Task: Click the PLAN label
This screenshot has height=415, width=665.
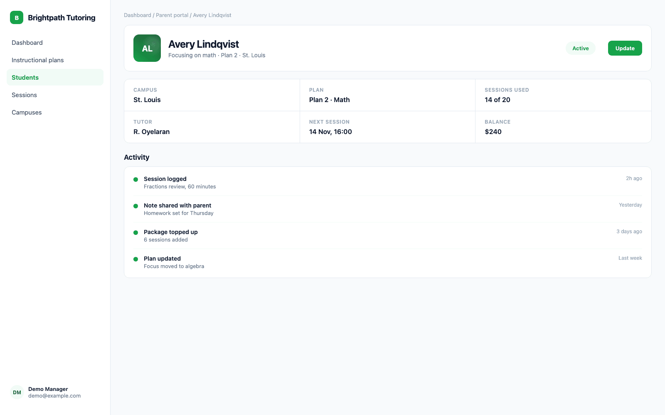Action: [316, 90]
